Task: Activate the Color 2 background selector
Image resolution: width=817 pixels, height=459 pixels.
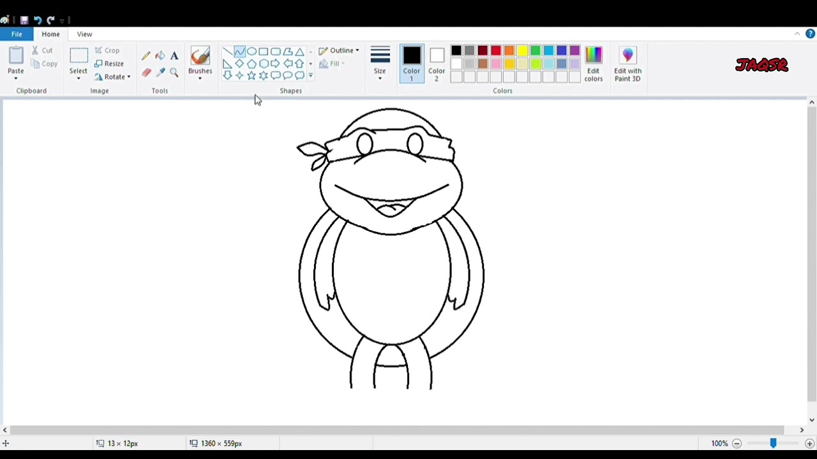Action: 437,64
